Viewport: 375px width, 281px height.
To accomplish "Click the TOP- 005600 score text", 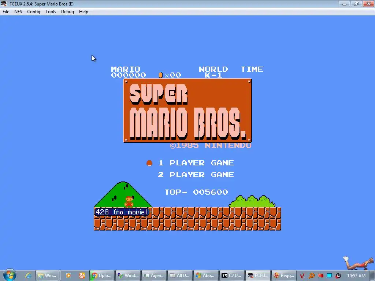I will point(196,192).
